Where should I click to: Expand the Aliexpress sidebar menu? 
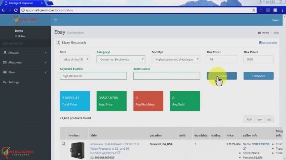coord(25,62)
